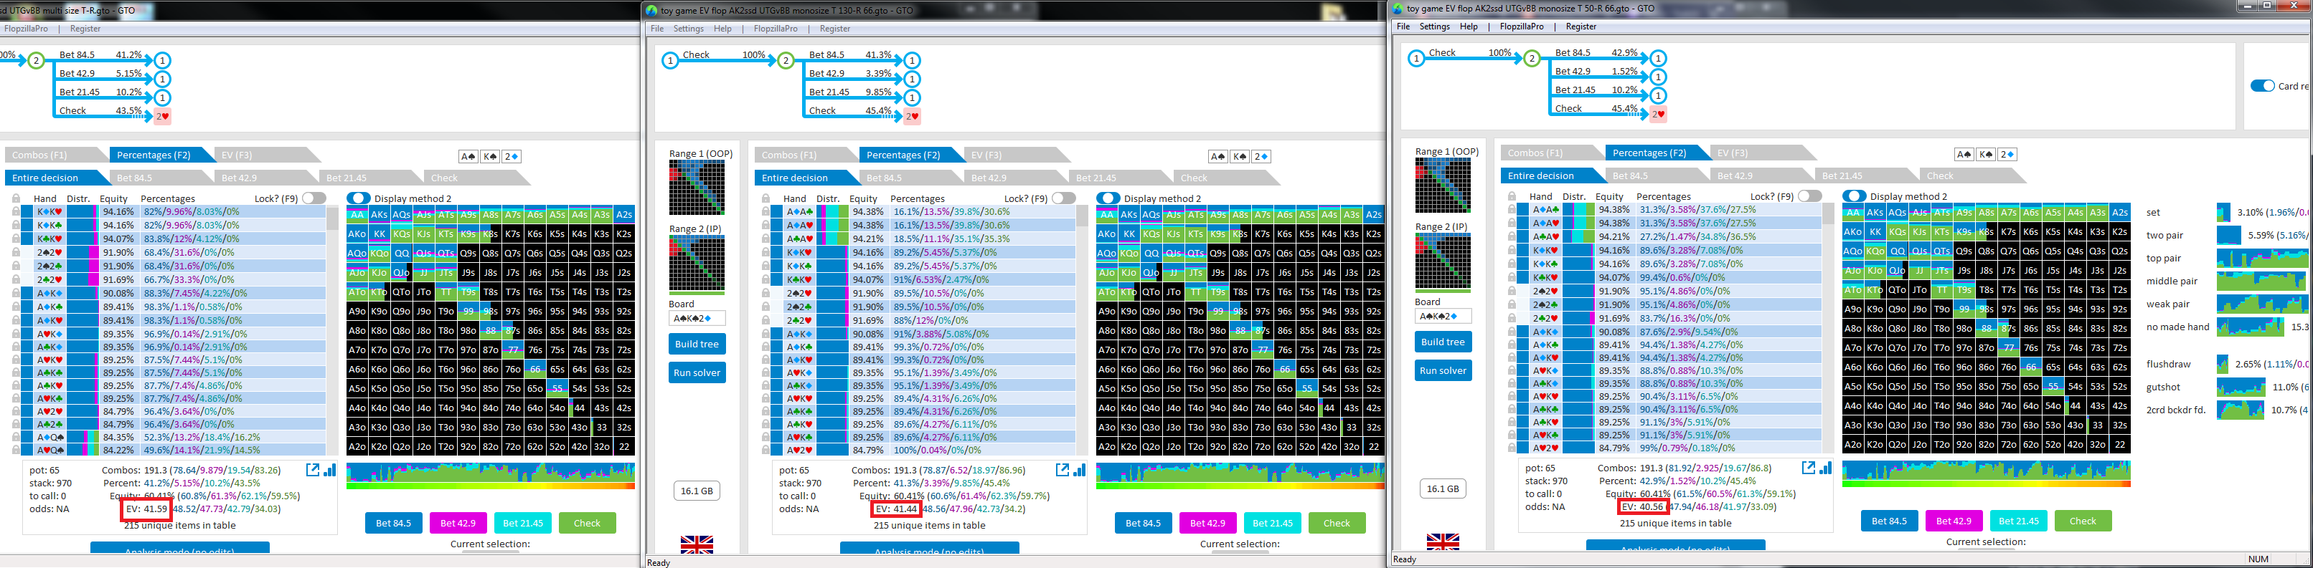This screenshot has height=568, width=2313.
Task: Toggle Lock? (F9) in T 130-R 66 window
Action: pos(1064,198)
